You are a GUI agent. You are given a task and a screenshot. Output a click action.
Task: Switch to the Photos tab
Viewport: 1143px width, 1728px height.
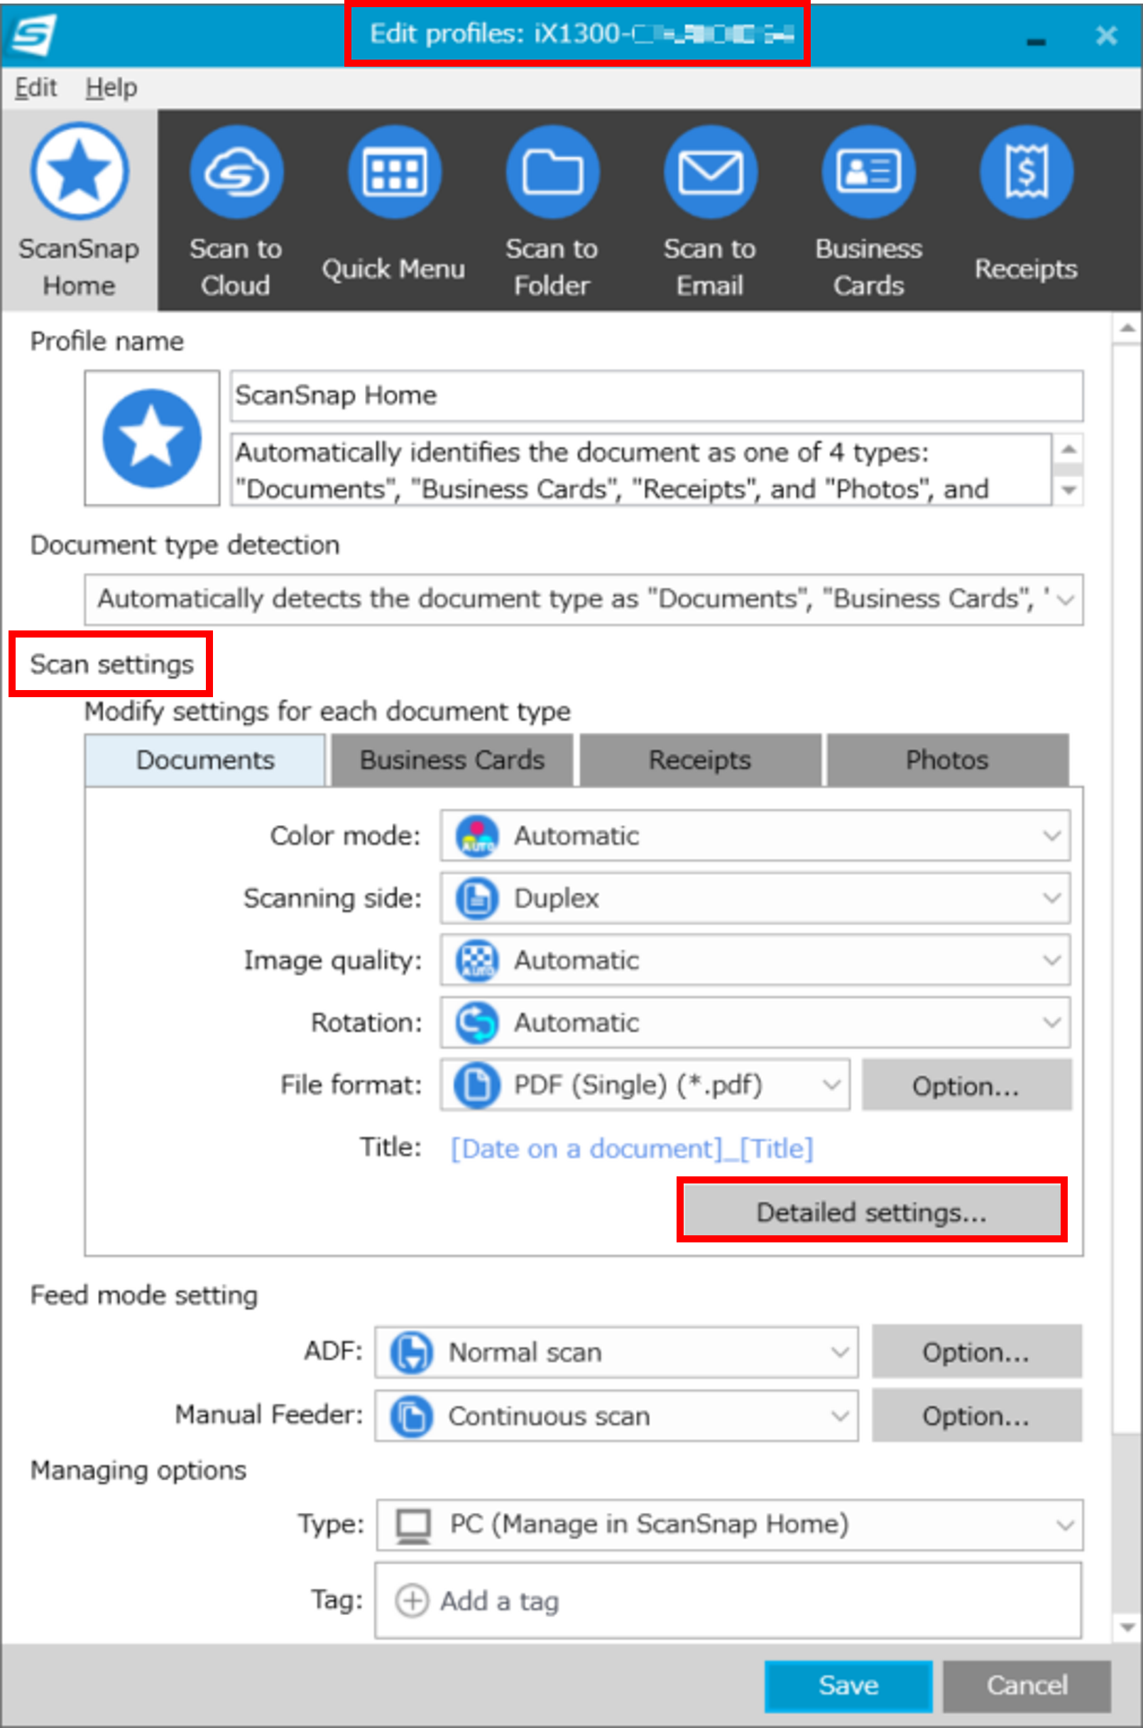pyautogui.click(x=948, y=760)
